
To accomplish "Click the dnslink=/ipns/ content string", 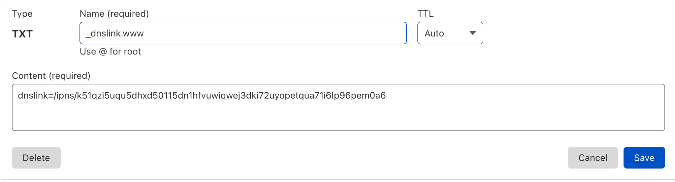I will pyautogui.click(x=201, y=96).
